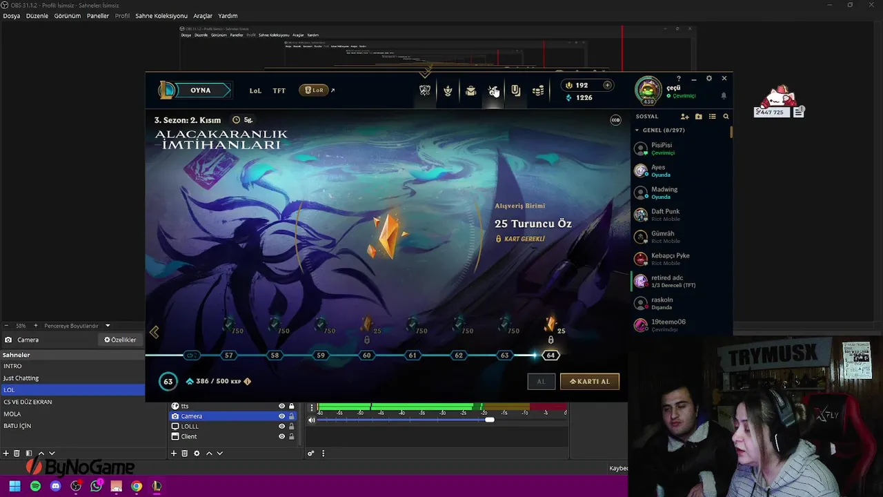Add a new source with plus icon
This screenshot has height=497, width=883.
(x=174, y=454)
